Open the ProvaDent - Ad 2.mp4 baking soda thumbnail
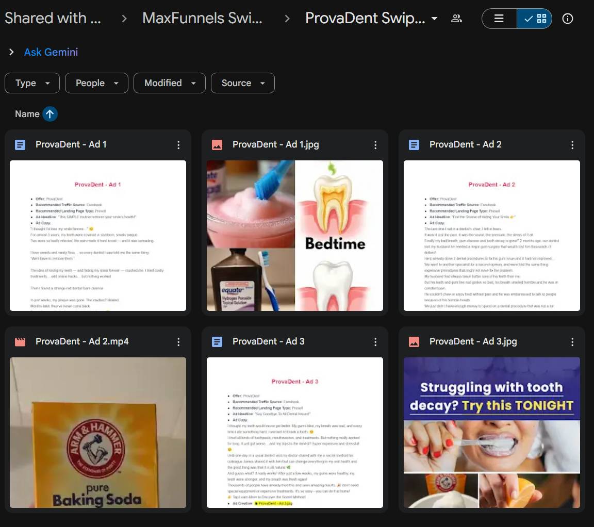 tap(98, 432)
